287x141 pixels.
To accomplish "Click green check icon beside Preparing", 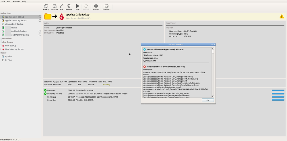I will 45,90.
